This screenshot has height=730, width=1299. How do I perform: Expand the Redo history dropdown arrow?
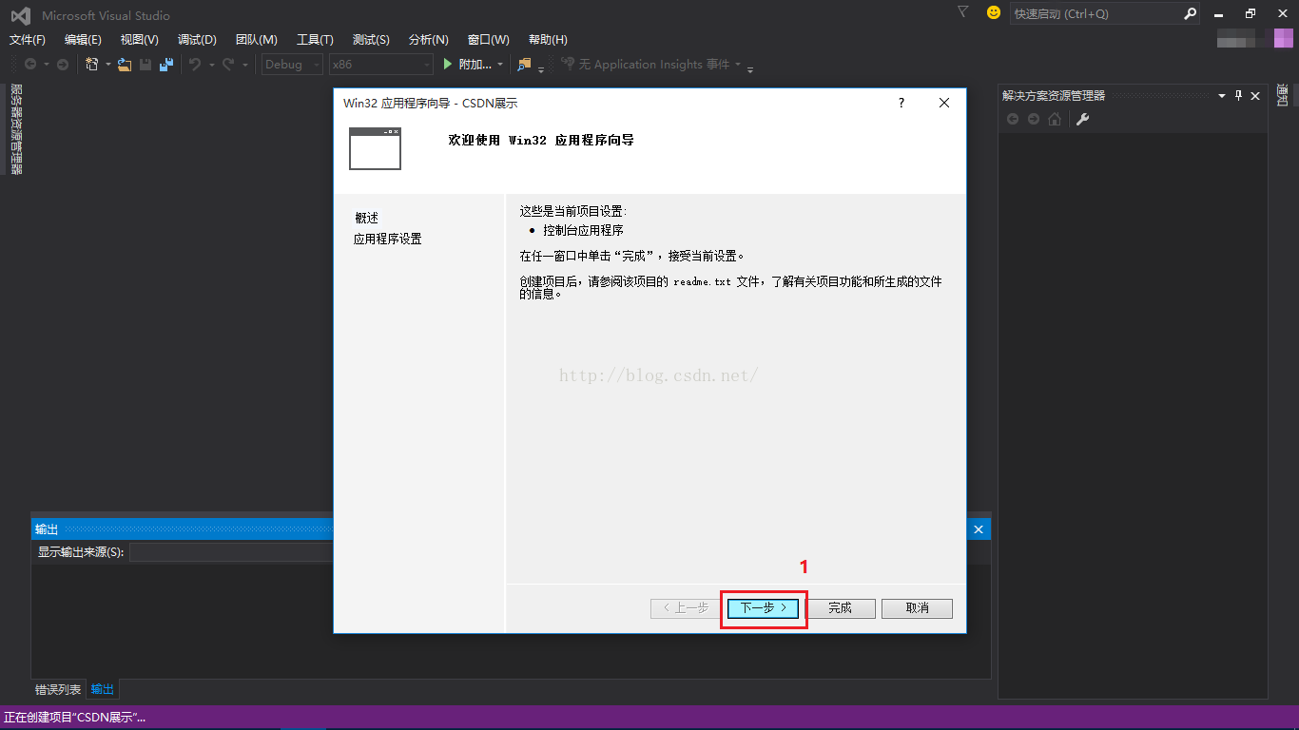pos(244,65)
